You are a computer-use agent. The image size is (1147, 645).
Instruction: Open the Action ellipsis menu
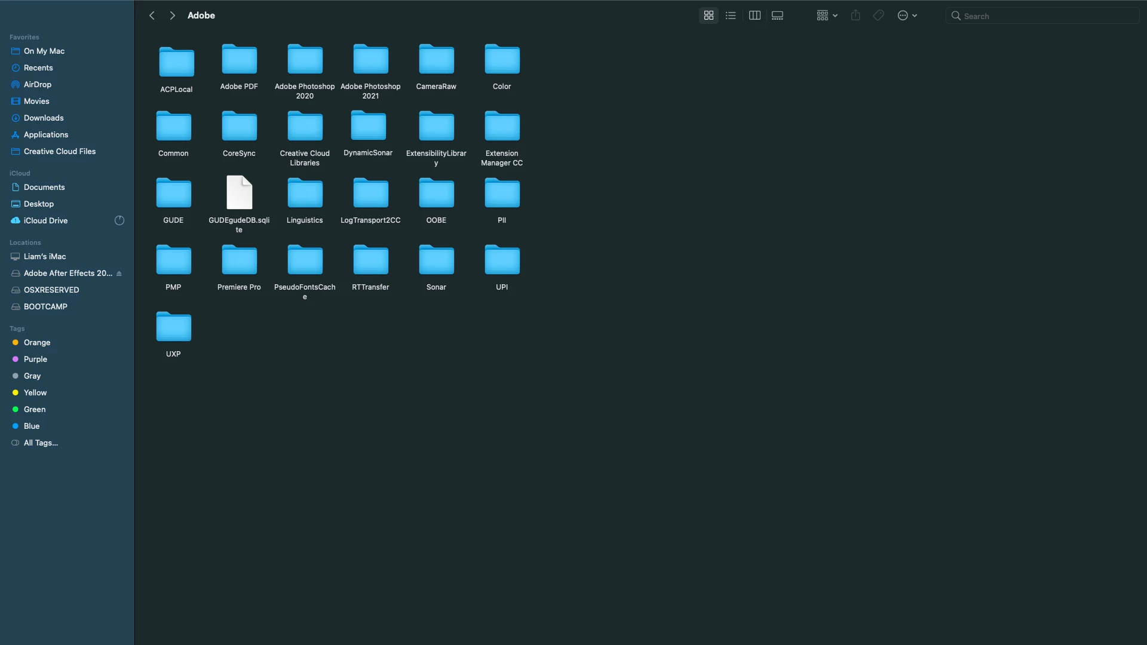(907, 16)
